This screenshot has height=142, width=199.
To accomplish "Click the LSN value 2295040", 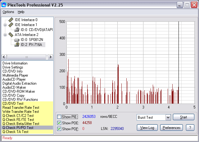I will pyautogui.click(x=117, y=129).
